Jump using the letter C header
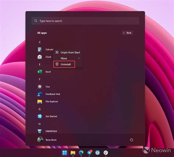 40,42
